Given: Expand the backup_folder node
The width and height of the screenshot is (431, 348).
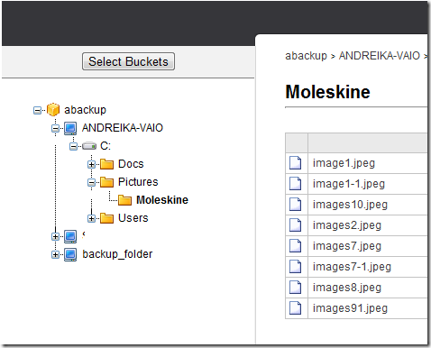Looking at the screenshot, I should (55, 254).
